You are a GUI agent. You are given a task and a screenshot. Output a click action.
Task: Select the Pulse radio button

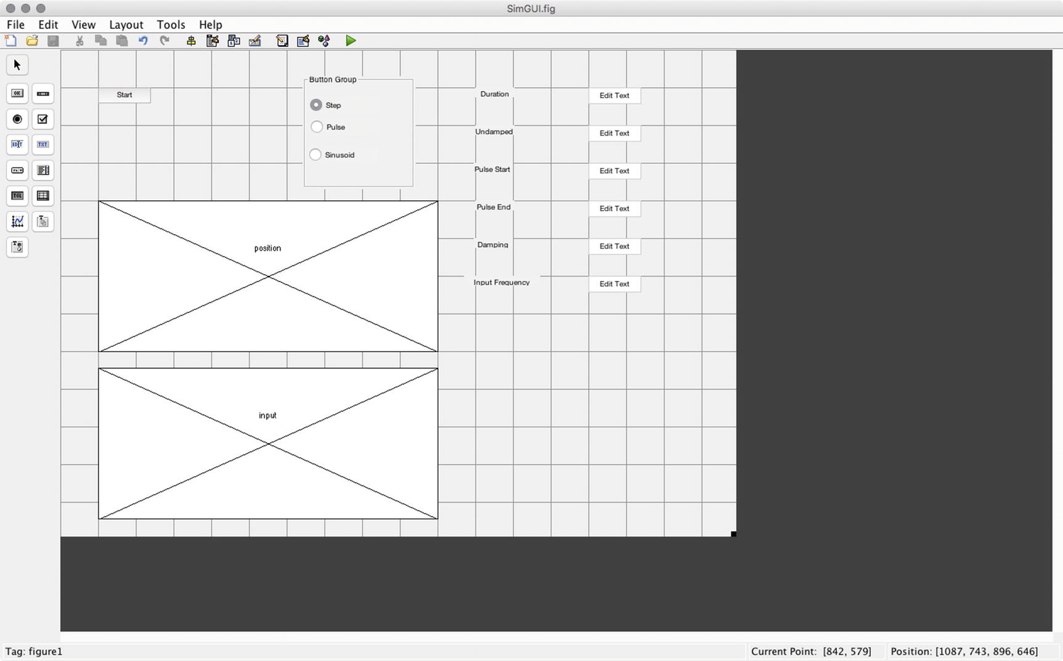click(x=316, y=127)
